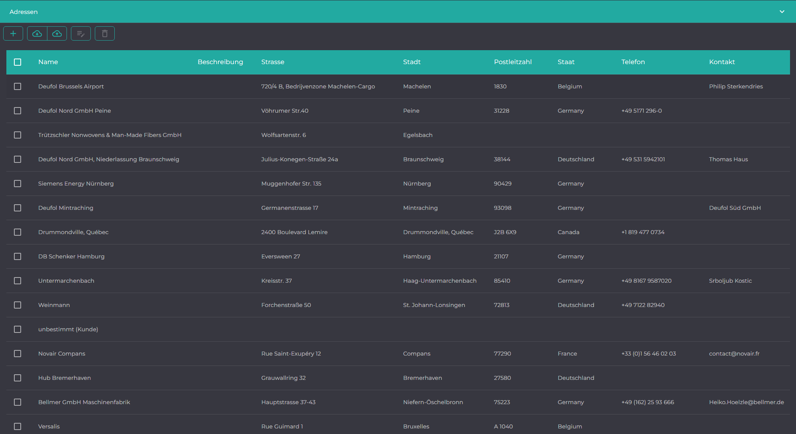Check the Drummondville, Québec row checkbox
796x434 pixels.
point(18,232)
